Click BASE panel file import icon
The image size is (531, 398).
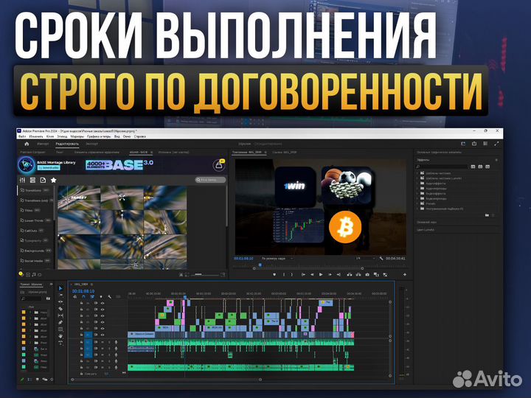point(43,180)
